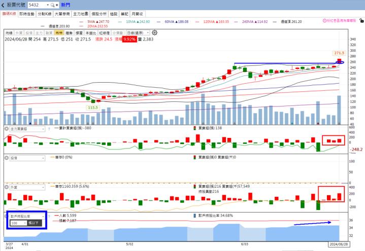Go back using the left arrow
Screen dimensions: 365x251
point(3,5)
